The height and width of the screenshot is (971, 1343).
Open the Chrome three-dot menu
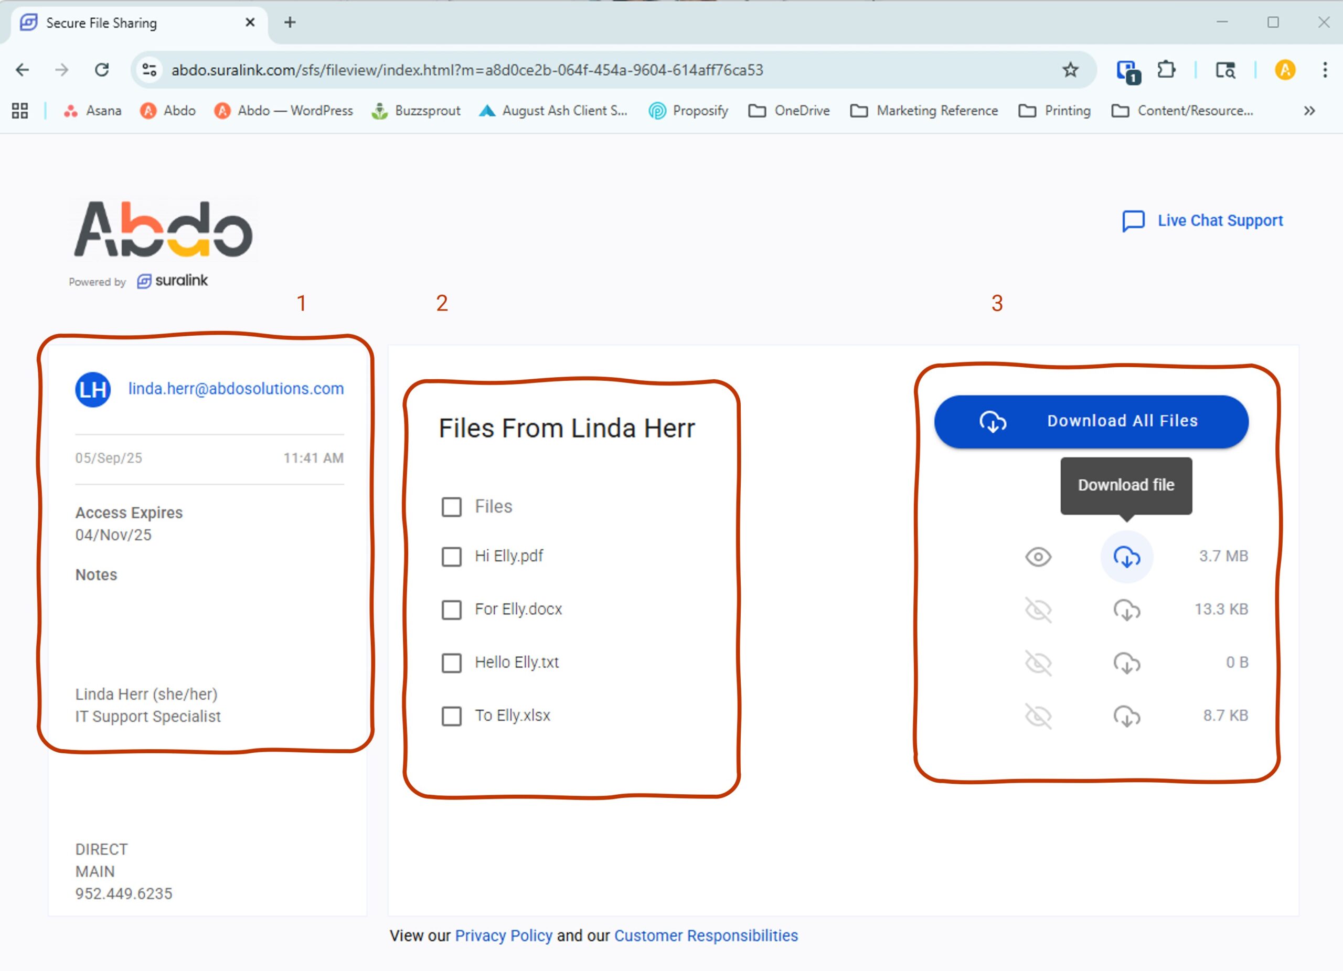[1325, 70]
